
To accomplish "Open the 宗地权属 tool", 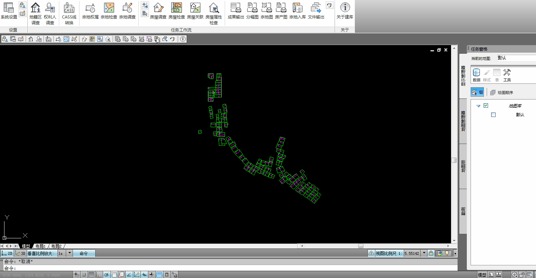I will point(90,11).
